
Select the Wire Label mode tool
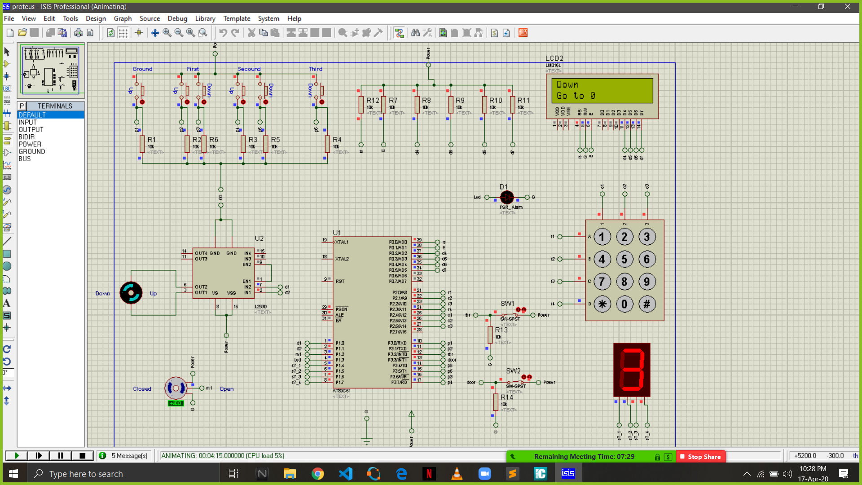(x=7, y=88)
